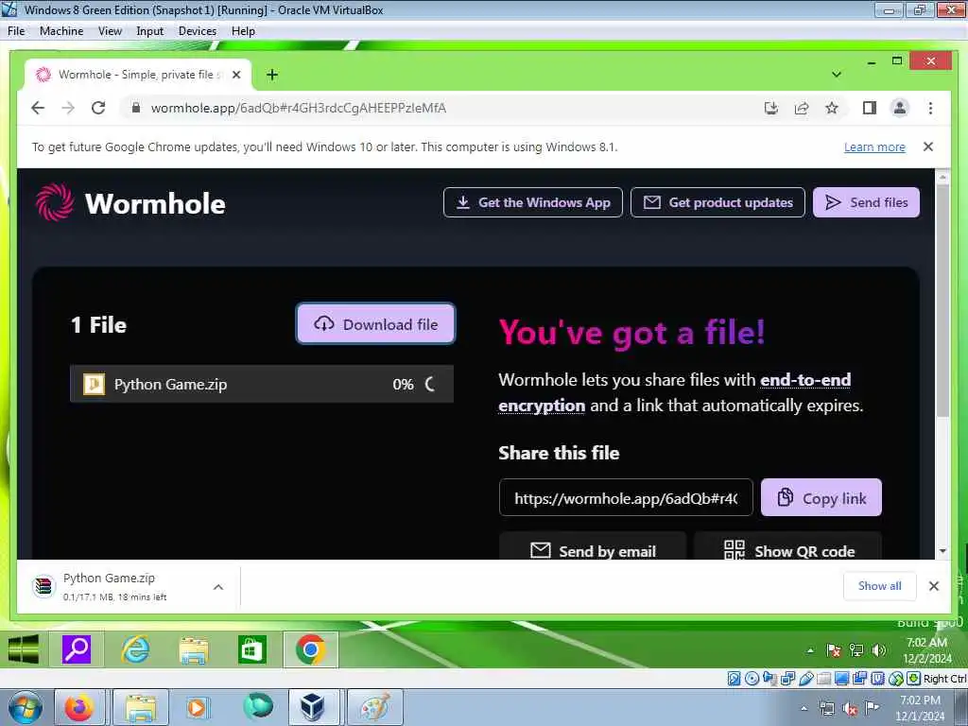Open Chrome three-dot menu

tap(930, 109)
